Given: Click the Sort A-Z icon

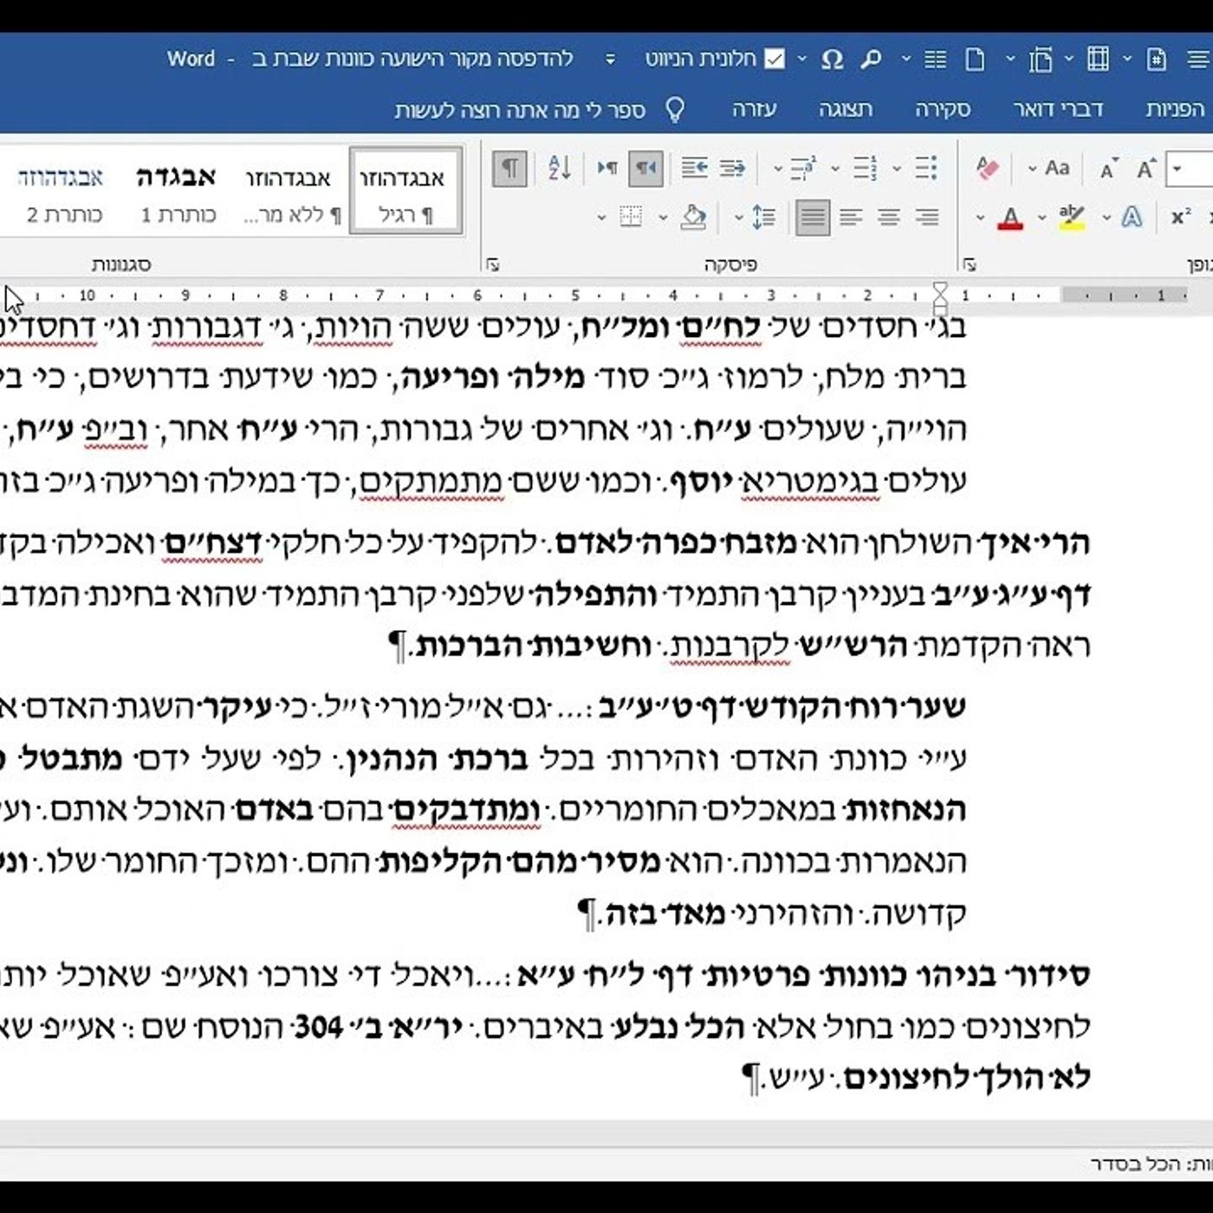Looking at the screenshot, I should click(560, 168).
